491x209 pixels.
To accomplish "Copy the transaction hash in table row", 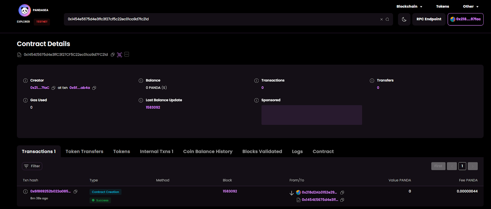I will tap(75, 192).
